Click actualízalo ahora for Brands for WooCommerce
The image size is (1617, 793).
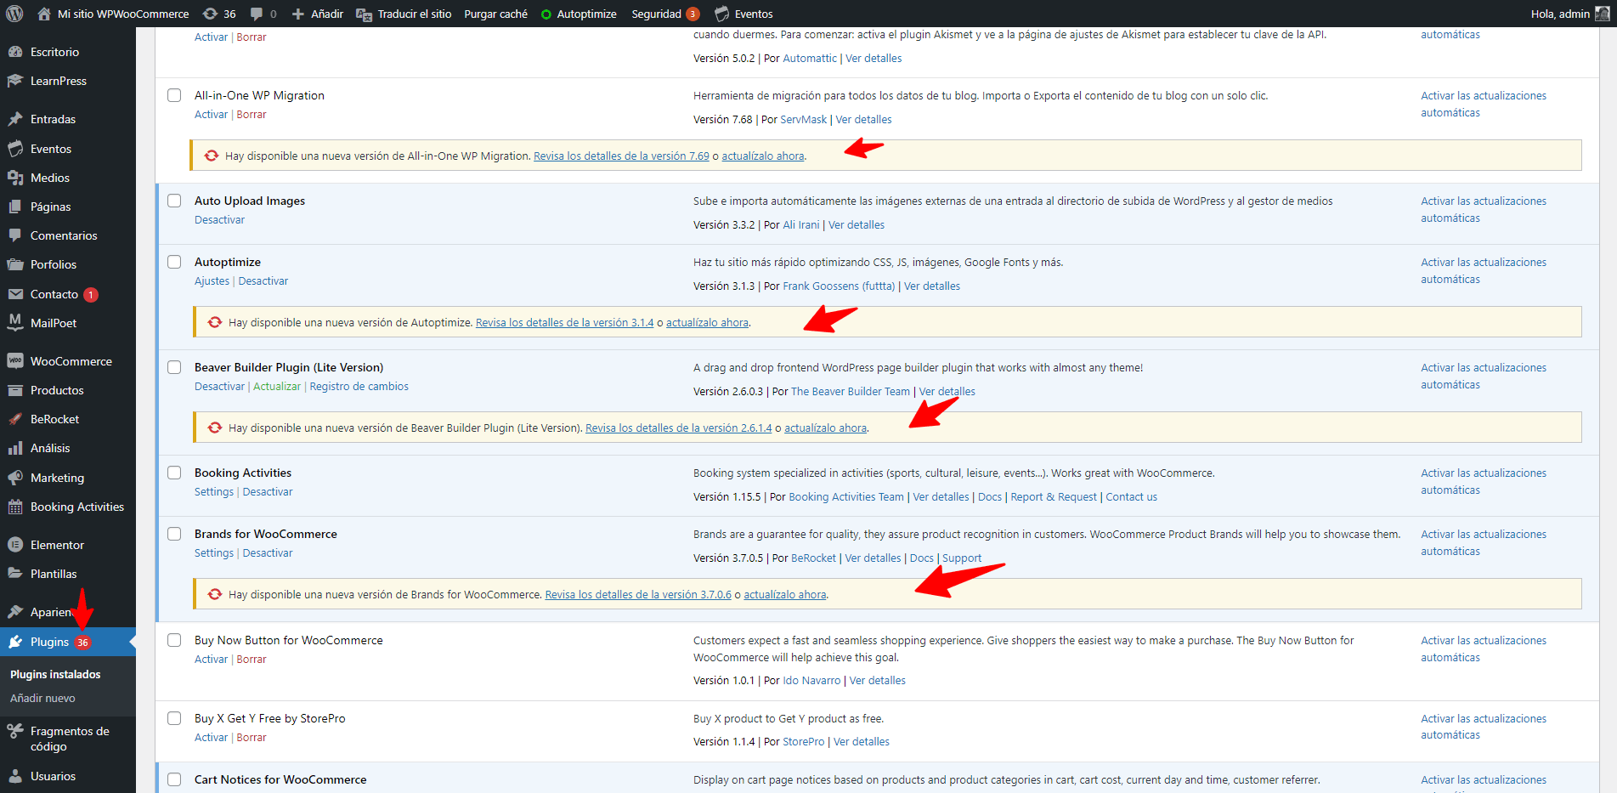(785, 594)
